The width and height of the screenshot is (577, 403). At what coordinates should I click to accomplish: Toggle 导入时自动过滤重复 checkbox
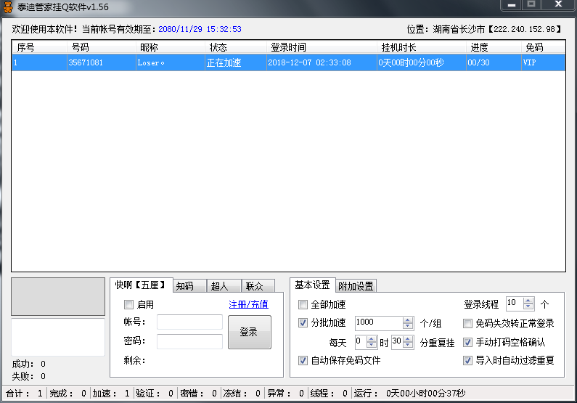(468, 360)
